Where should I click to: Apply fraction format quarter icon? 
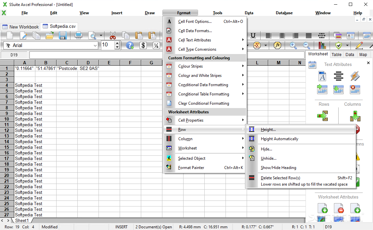pyautogui.click(x=156, y=45)
